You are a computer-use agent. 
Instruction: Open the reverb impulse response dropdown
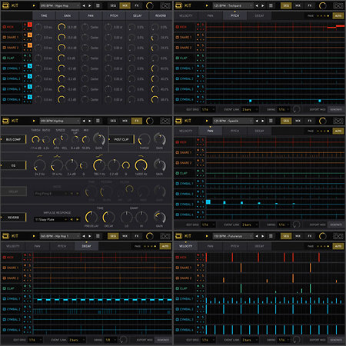51,220
